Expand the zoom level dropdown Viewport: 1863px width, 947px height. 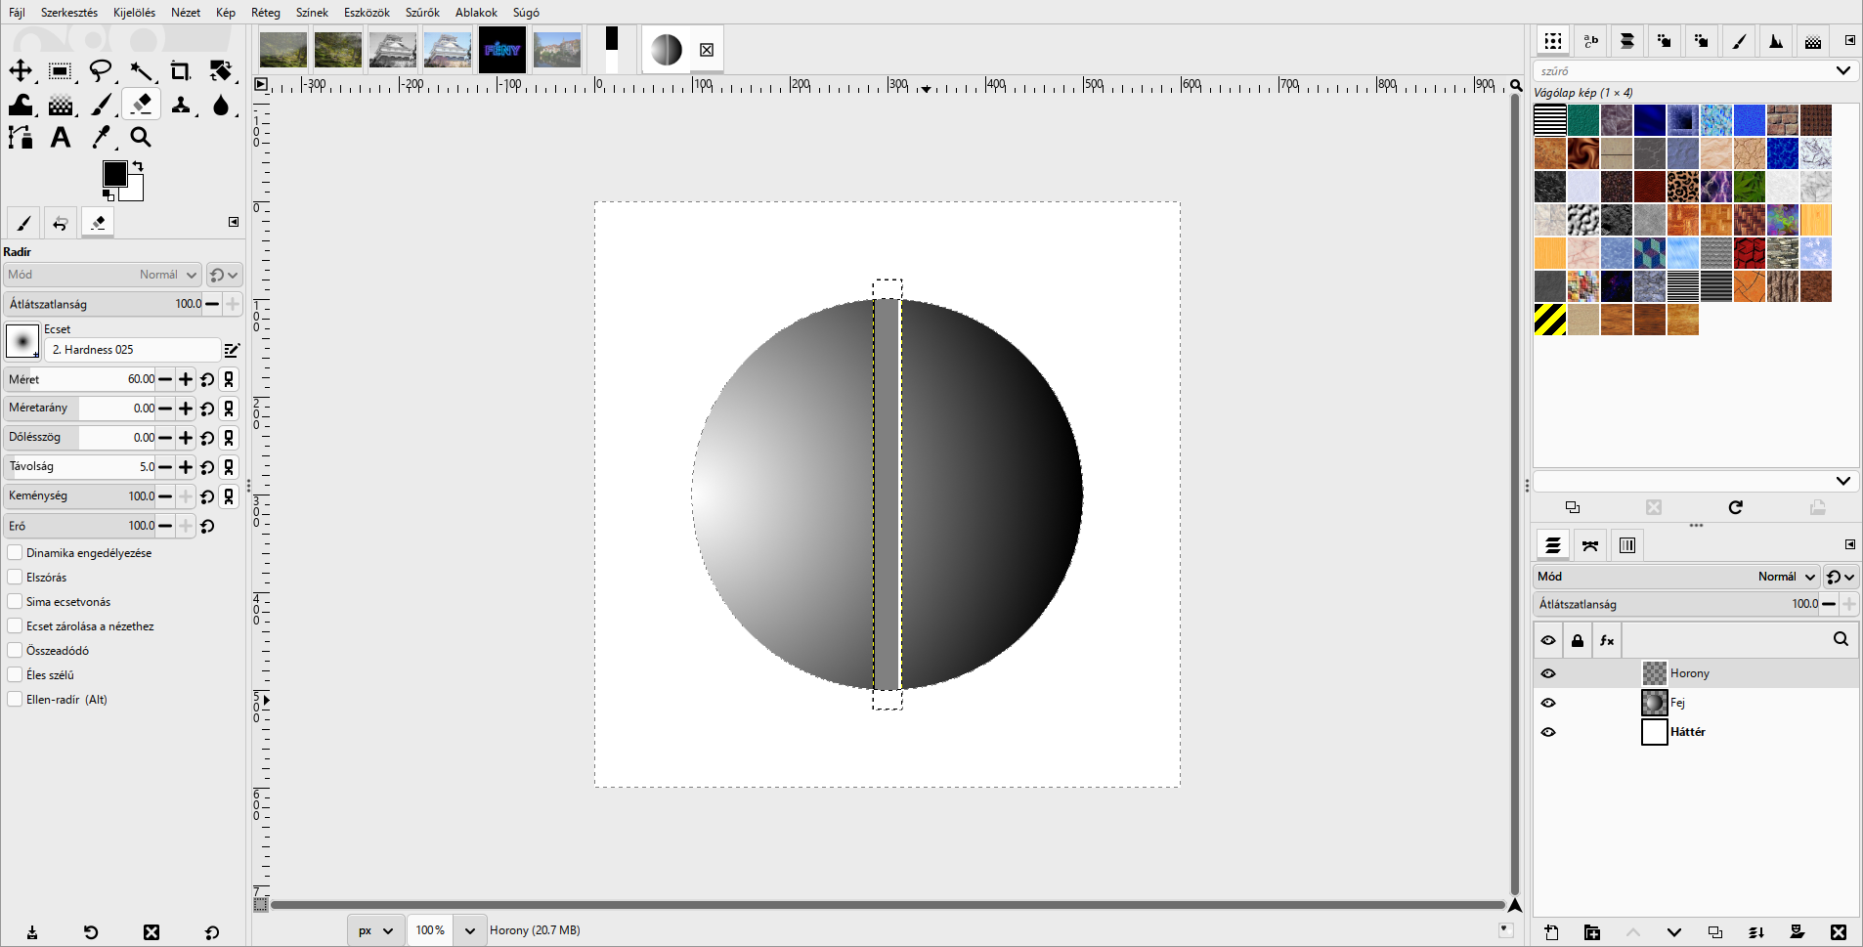pos(470,930)
